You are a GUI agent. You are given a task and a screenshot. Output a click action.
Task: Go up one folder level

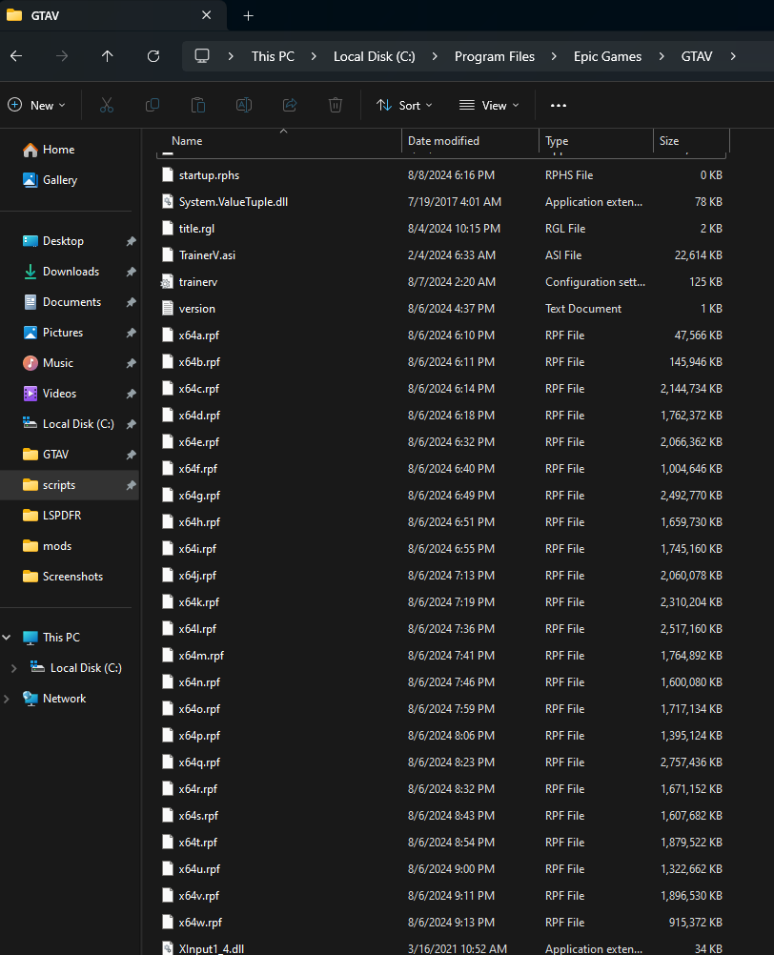[x=107, y=56]
